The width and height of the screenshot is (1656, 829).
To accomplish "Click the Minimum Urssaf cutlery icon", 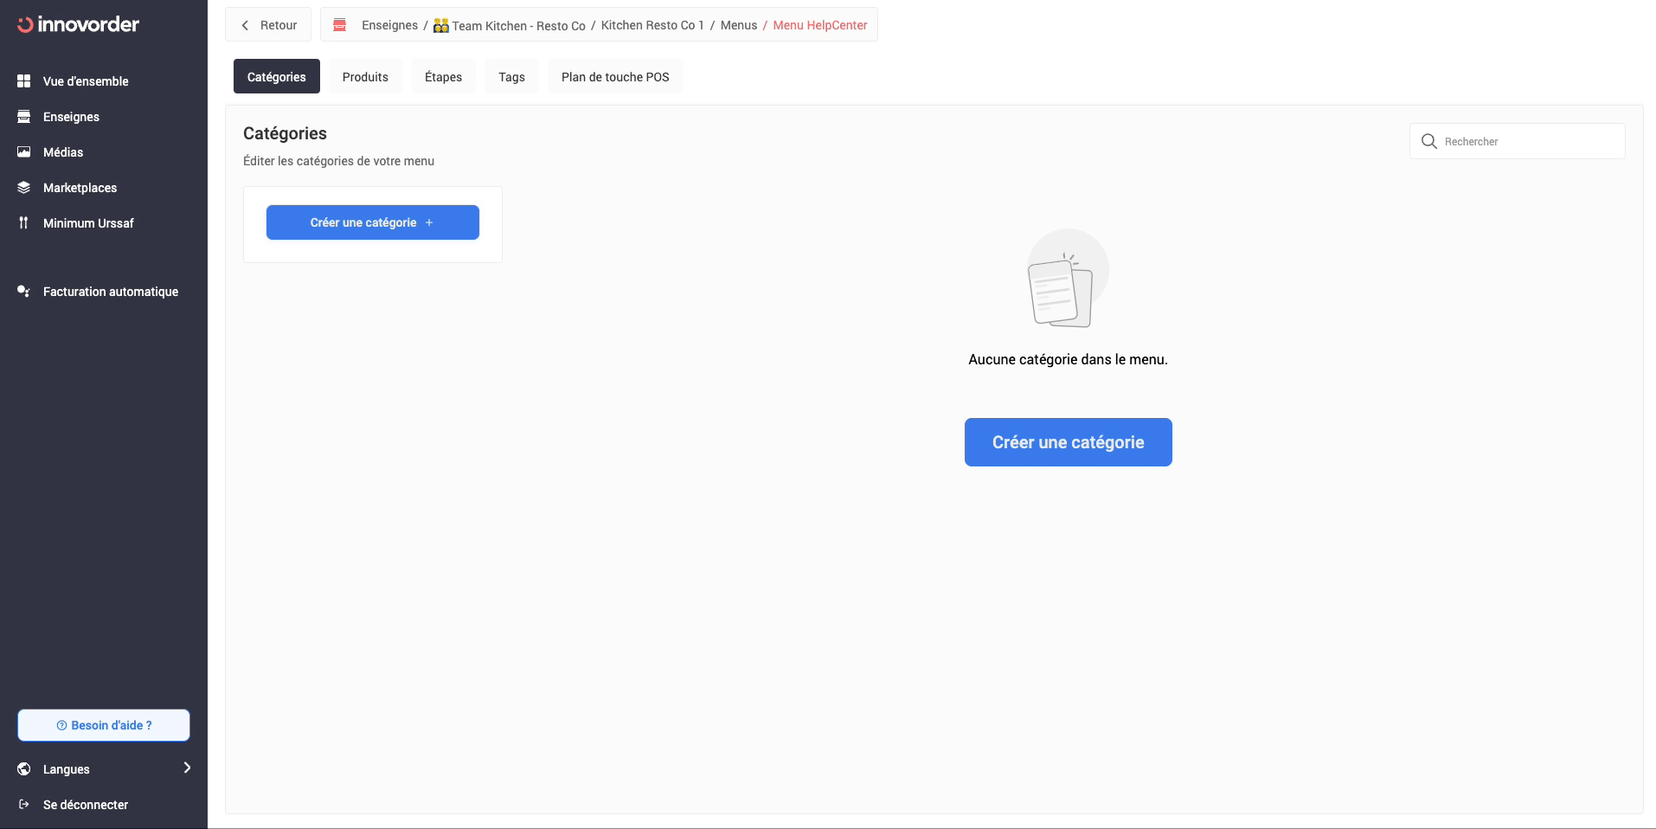I will pyautogui.click(x=24, y=223).
